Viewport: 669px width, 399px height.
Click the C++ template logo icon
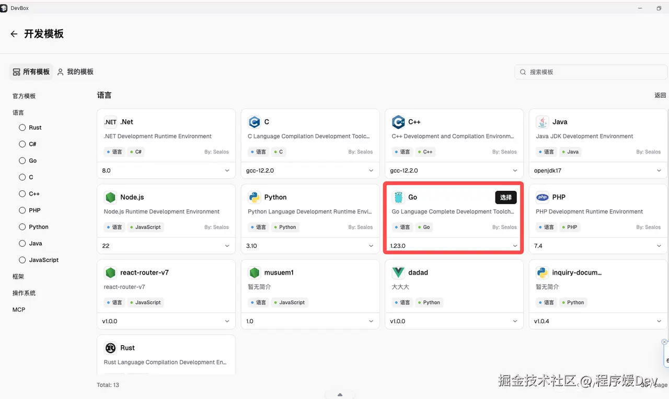tap(398, 122)
